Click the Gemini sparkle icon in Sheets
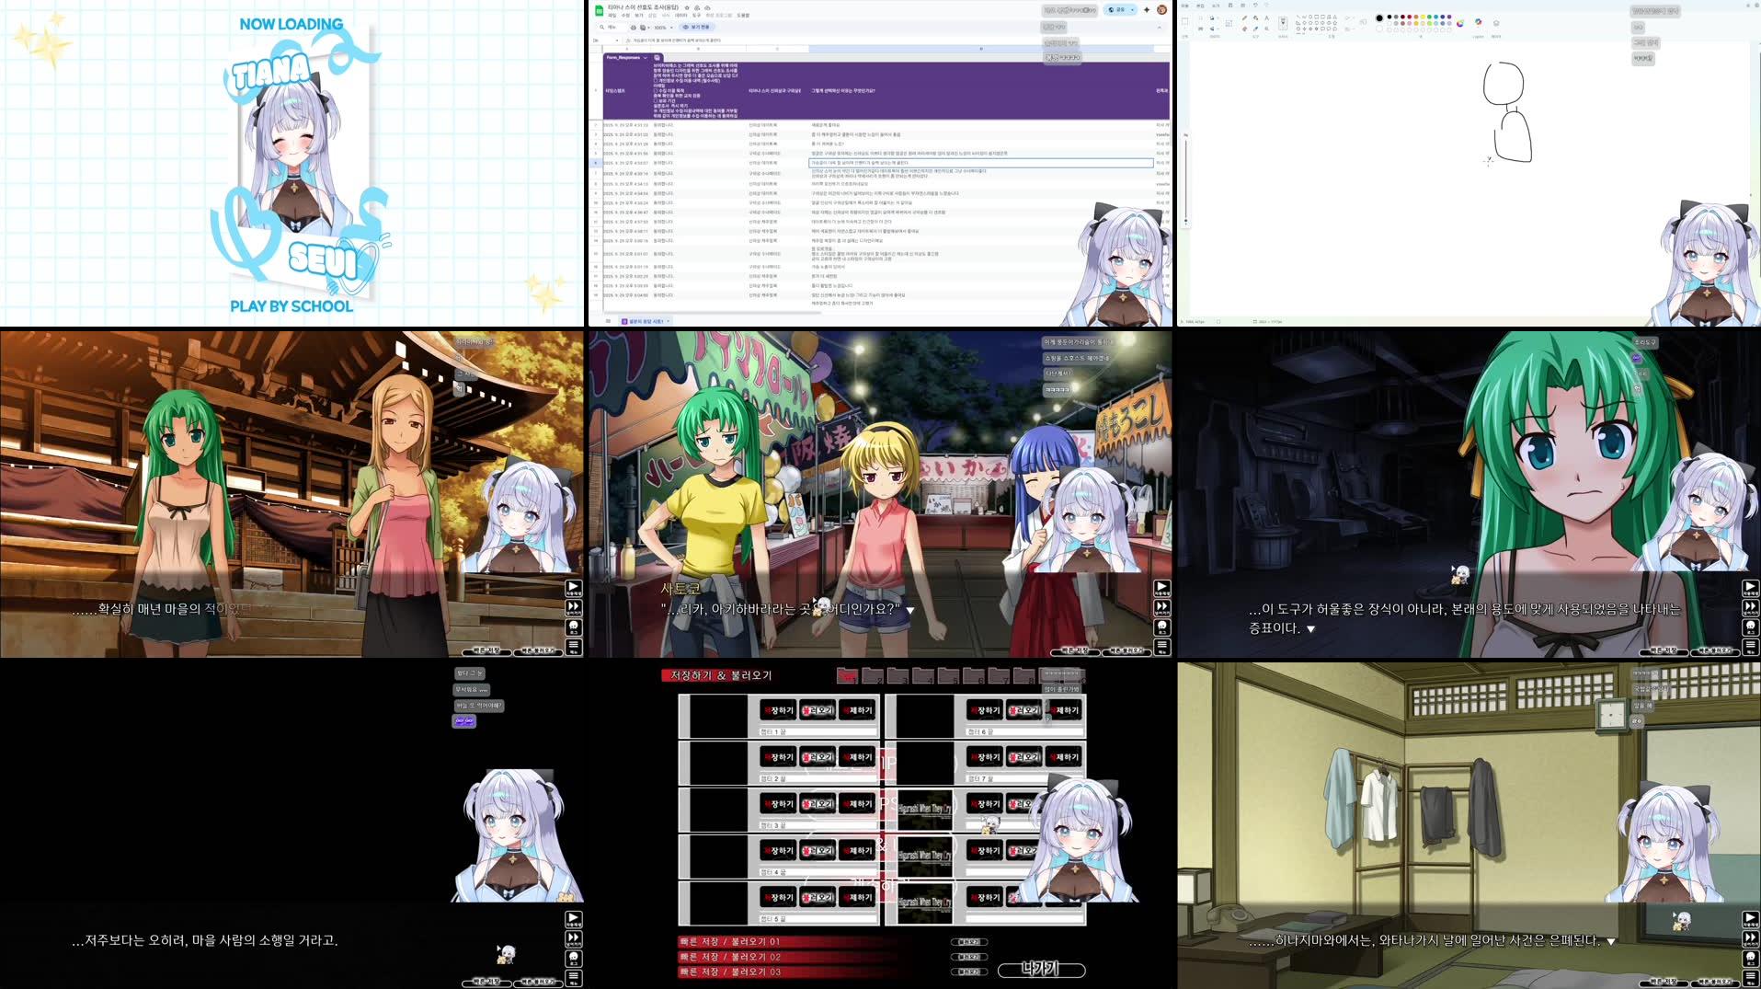This screenshot has width=1761, height=989. tap(1147, 10)
